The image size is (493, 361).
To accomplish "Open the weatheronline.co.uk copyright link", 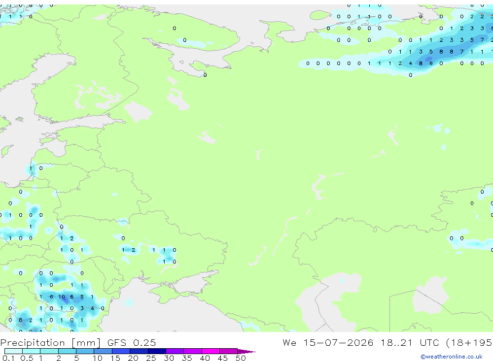I will click(451, 357).
